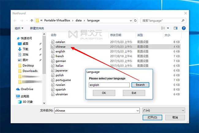Expand address bar history dropdown
The width and height of the screenshot is (199, 133).
point(131,20)
